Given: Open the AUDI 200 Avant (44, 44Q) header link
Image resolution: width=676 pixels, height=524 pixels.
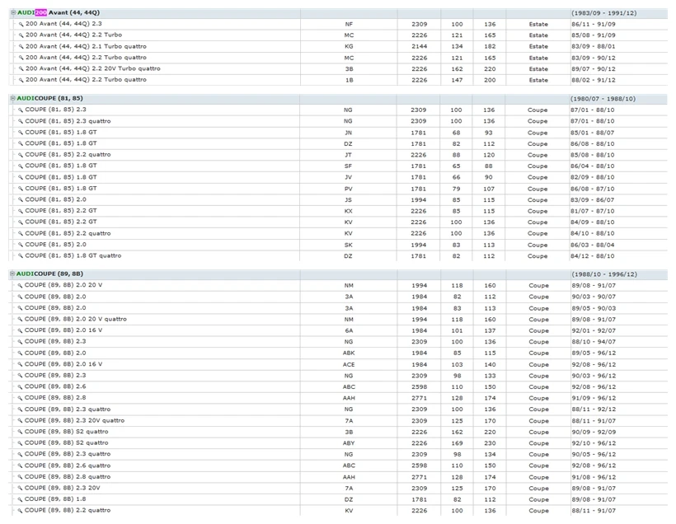Looking at the screenshot, I should click(x=59, y=13).
